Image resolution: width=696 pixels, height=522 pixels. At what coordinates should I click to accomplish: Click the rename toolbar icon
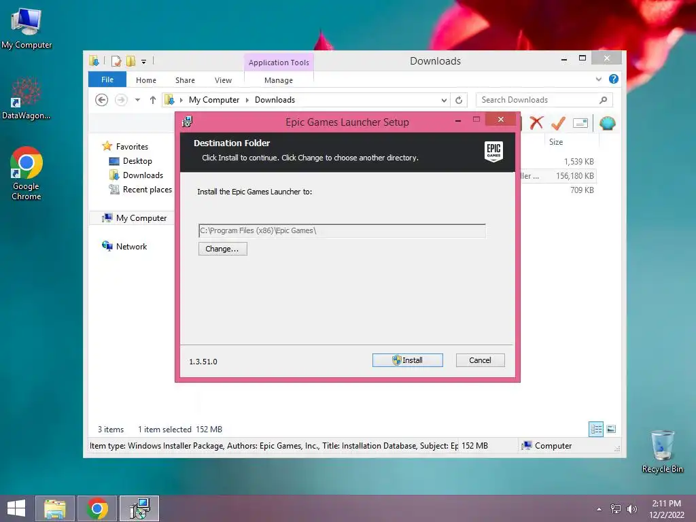pyautogui.click(x=580, y=123)
